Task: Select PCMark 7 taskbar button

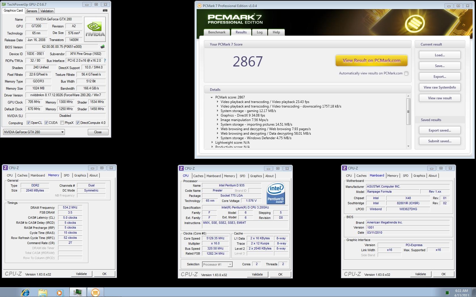Action: [95, 292]
